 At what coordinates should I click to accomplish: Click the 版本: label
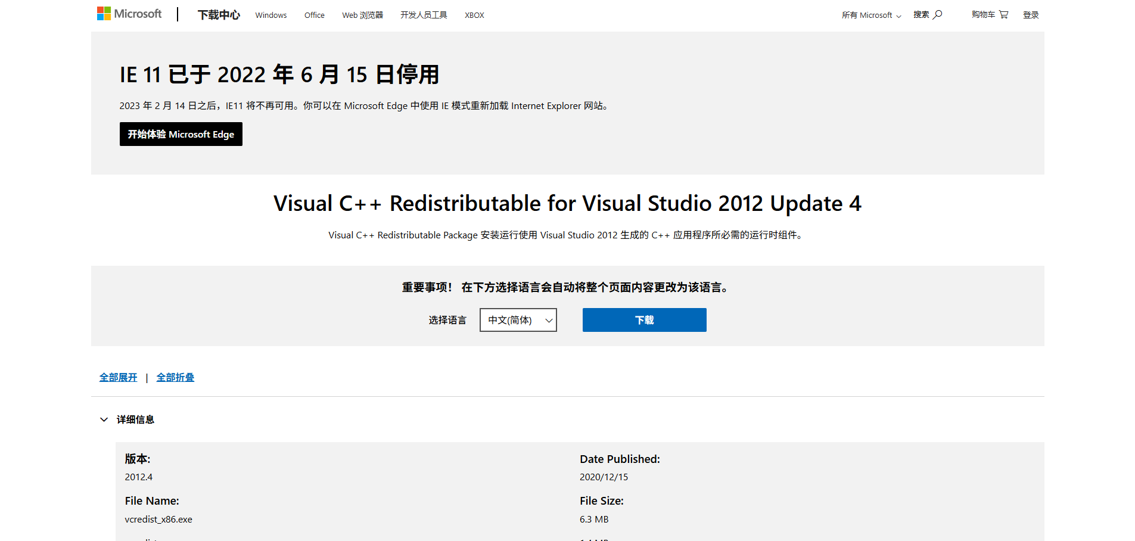[x=138, y=459]
